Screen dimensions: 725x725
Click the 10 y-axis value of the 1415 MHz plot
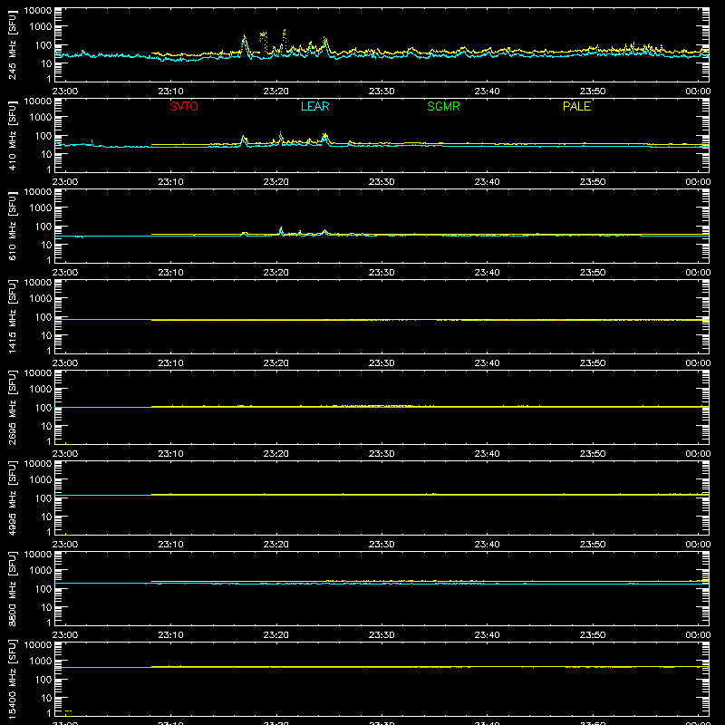click(46, 335)
